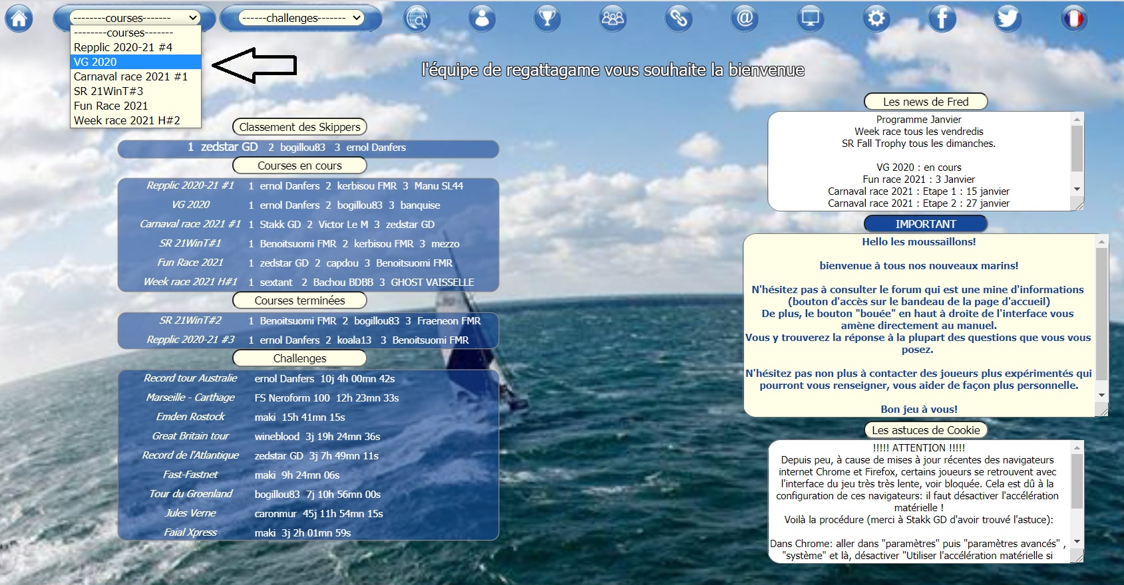
Task: Select VG 2020 in courses list
Action: pos(136,62)
